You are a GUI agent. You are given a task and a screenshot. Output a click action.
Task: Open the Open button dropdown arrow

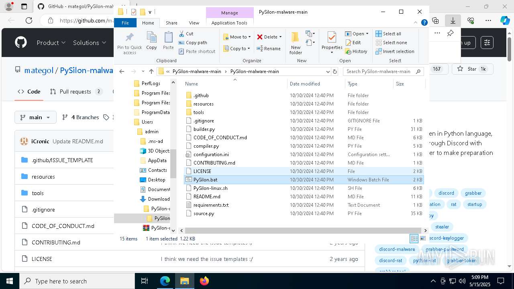367,34
